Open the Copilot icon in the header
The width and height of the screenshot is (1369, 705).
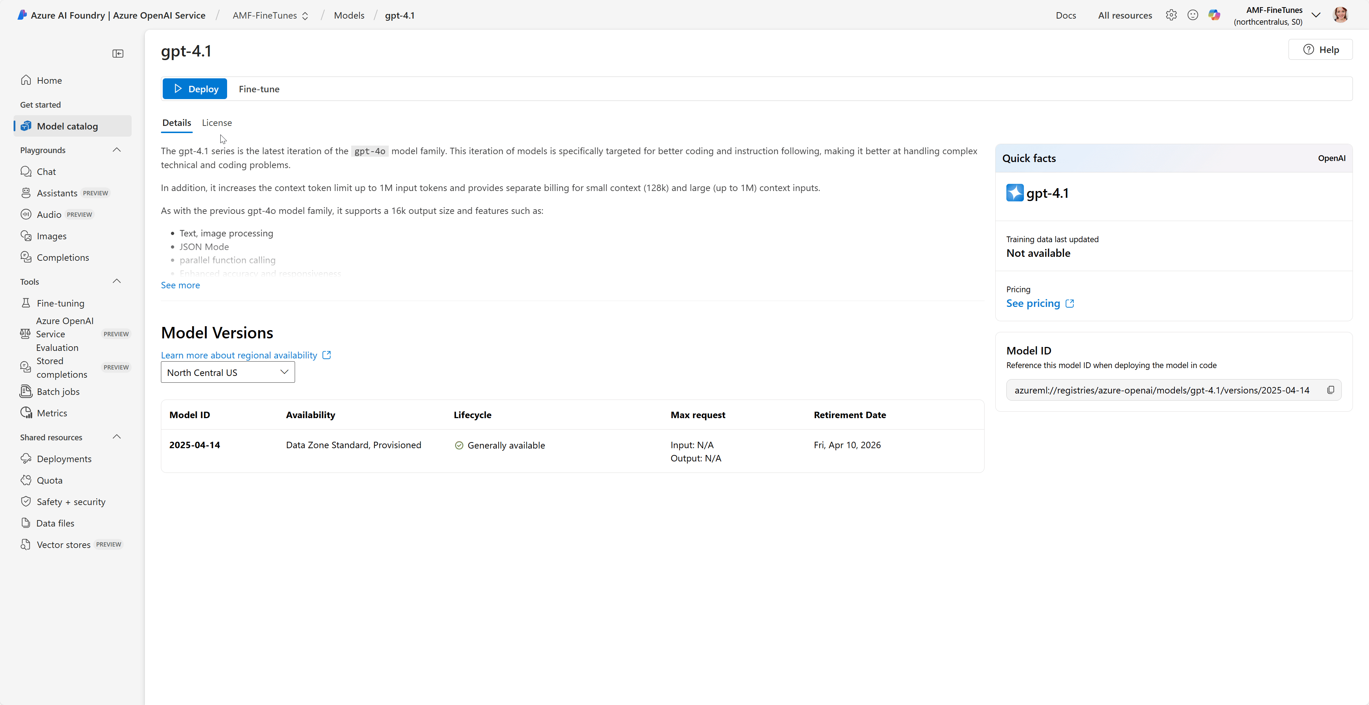pos(1215,15)
